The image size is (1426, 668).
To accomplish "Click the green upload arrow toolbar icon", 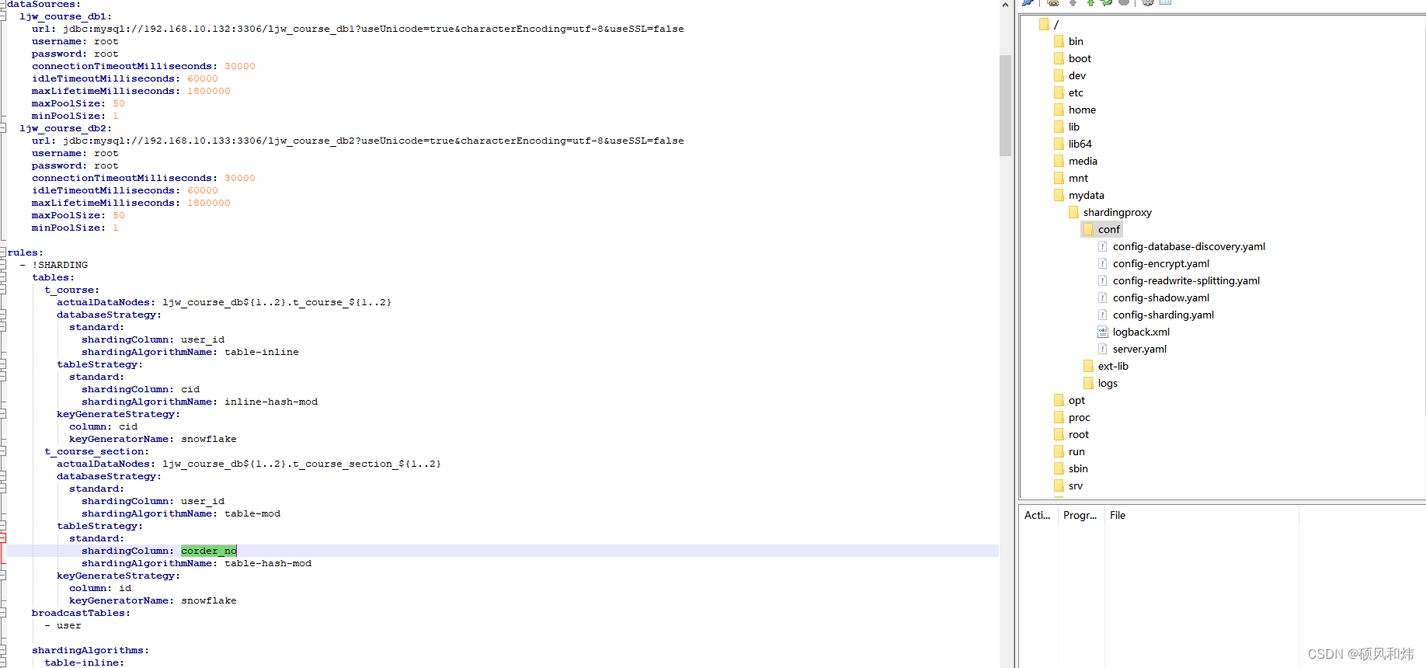I will coord(1090,2).
